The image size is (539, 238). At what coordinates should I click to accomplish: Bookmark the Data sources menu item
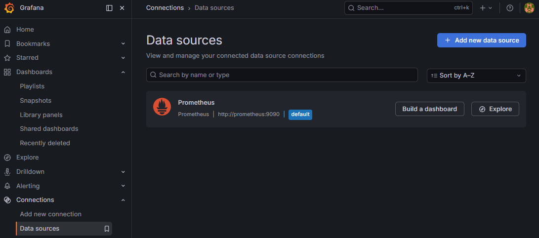point(107,229)
